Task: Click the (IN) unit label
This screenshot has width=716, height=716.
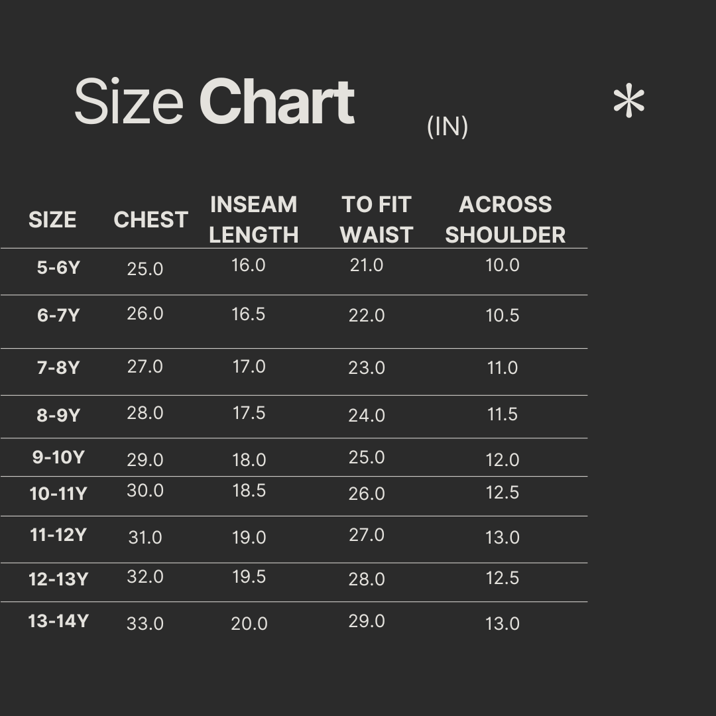Action: pos(447,126)
